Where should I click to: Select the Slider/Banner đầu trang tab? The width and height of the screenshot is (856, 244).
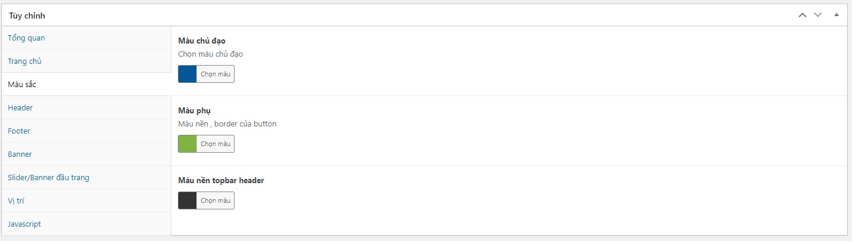(48, 178)
